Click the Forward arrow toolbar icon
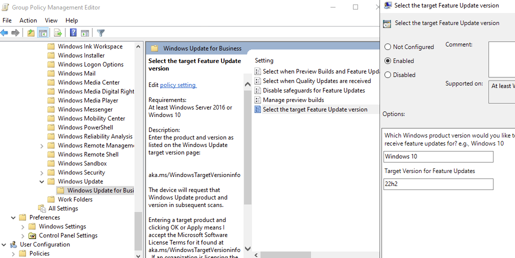Image resolution: width=515 pixels, height=258 pixels. click(15, 32)
